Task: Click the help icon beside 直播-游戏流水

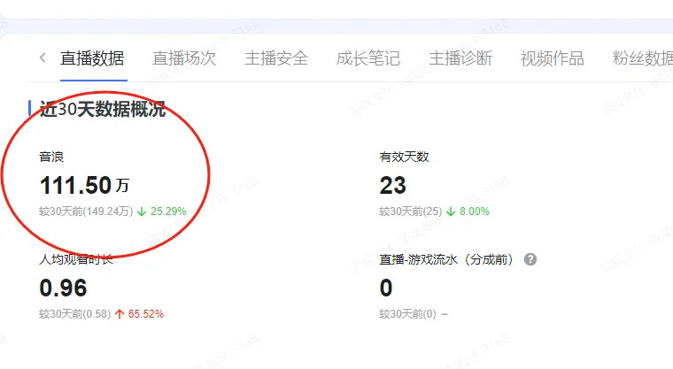Action: coord(530,259)
